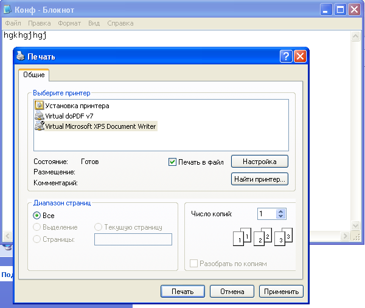The image size is (365, 308).
Task: Click the Найти принтер... button
Action: 260,179
